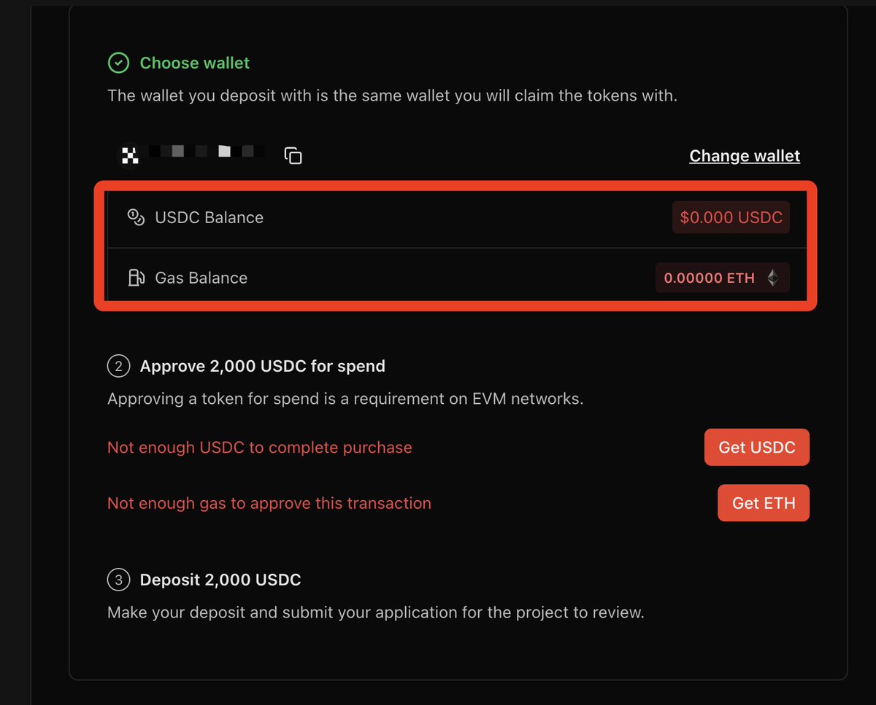Click the USDC coins icon
The width and height of the screenshot is (876, 705).
[x=136, y=217]
